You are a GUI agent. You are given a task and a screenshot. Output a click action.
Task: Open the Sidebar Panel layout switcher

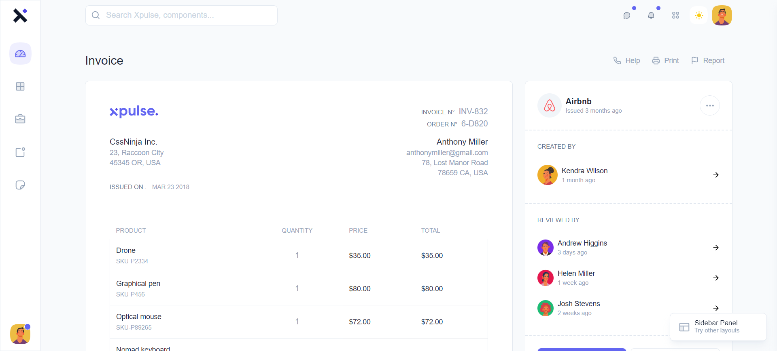pyautogui.click(x=718, y=327)
